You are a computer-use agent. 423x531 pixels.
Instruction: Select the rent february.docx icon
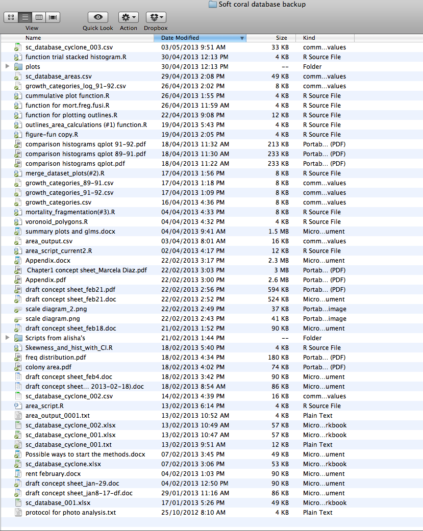point(18,474)
